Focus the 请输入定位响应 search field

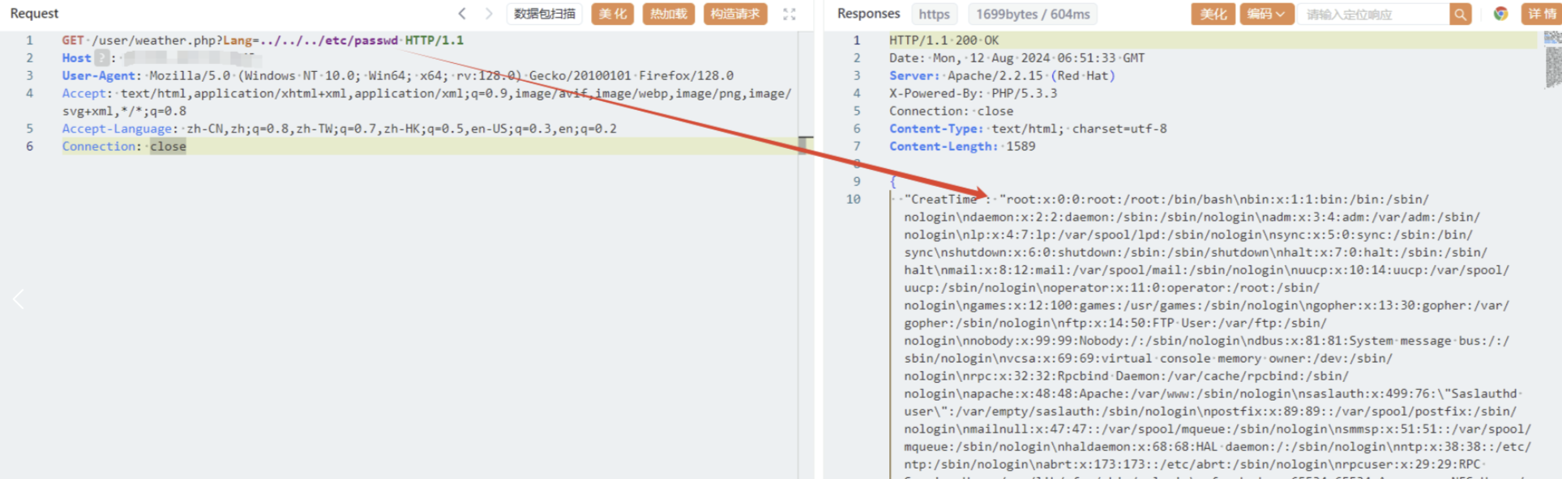point(1373,14)
